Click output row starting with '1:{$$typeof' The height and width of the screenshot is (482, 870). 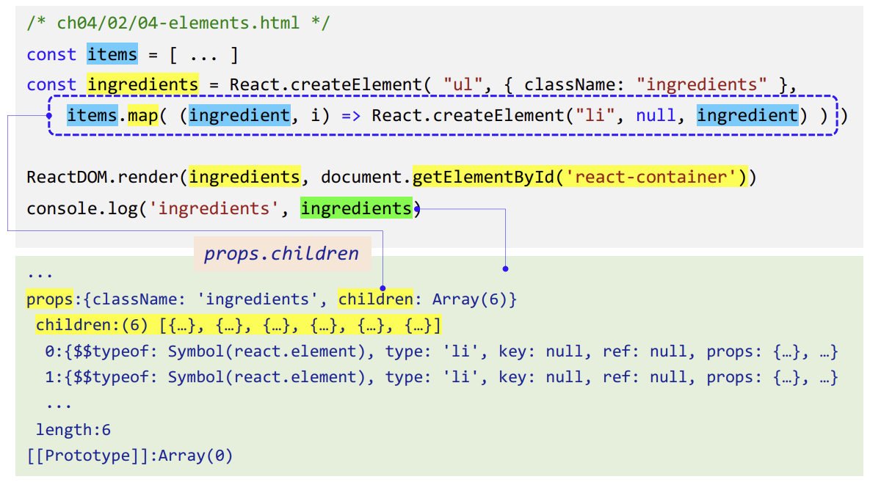[441, 377]
